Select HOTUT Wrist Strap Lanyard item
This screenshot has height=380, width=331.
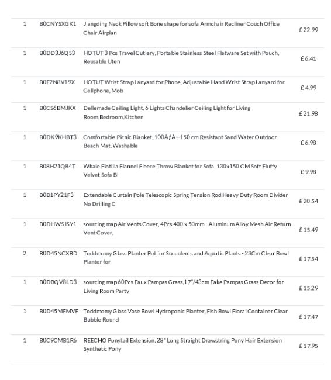(184, 87)
